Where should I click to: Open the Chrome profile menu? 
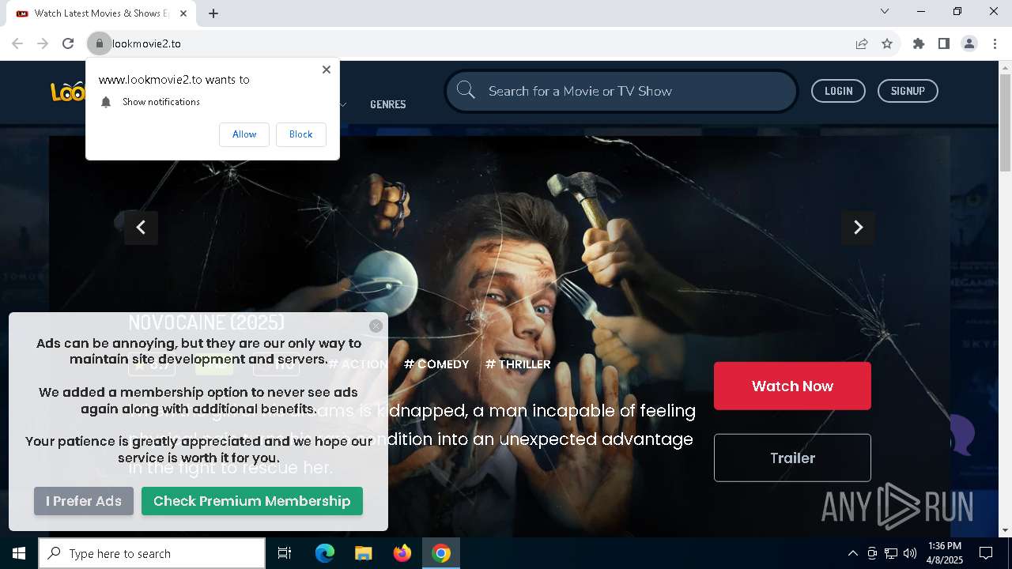(x=969, y=43)
